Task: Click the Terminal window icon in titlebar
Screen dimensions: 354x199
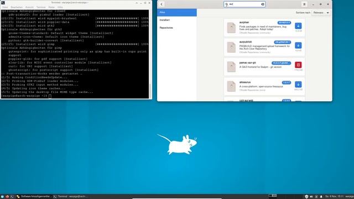Action: click(x=3, y=3)
